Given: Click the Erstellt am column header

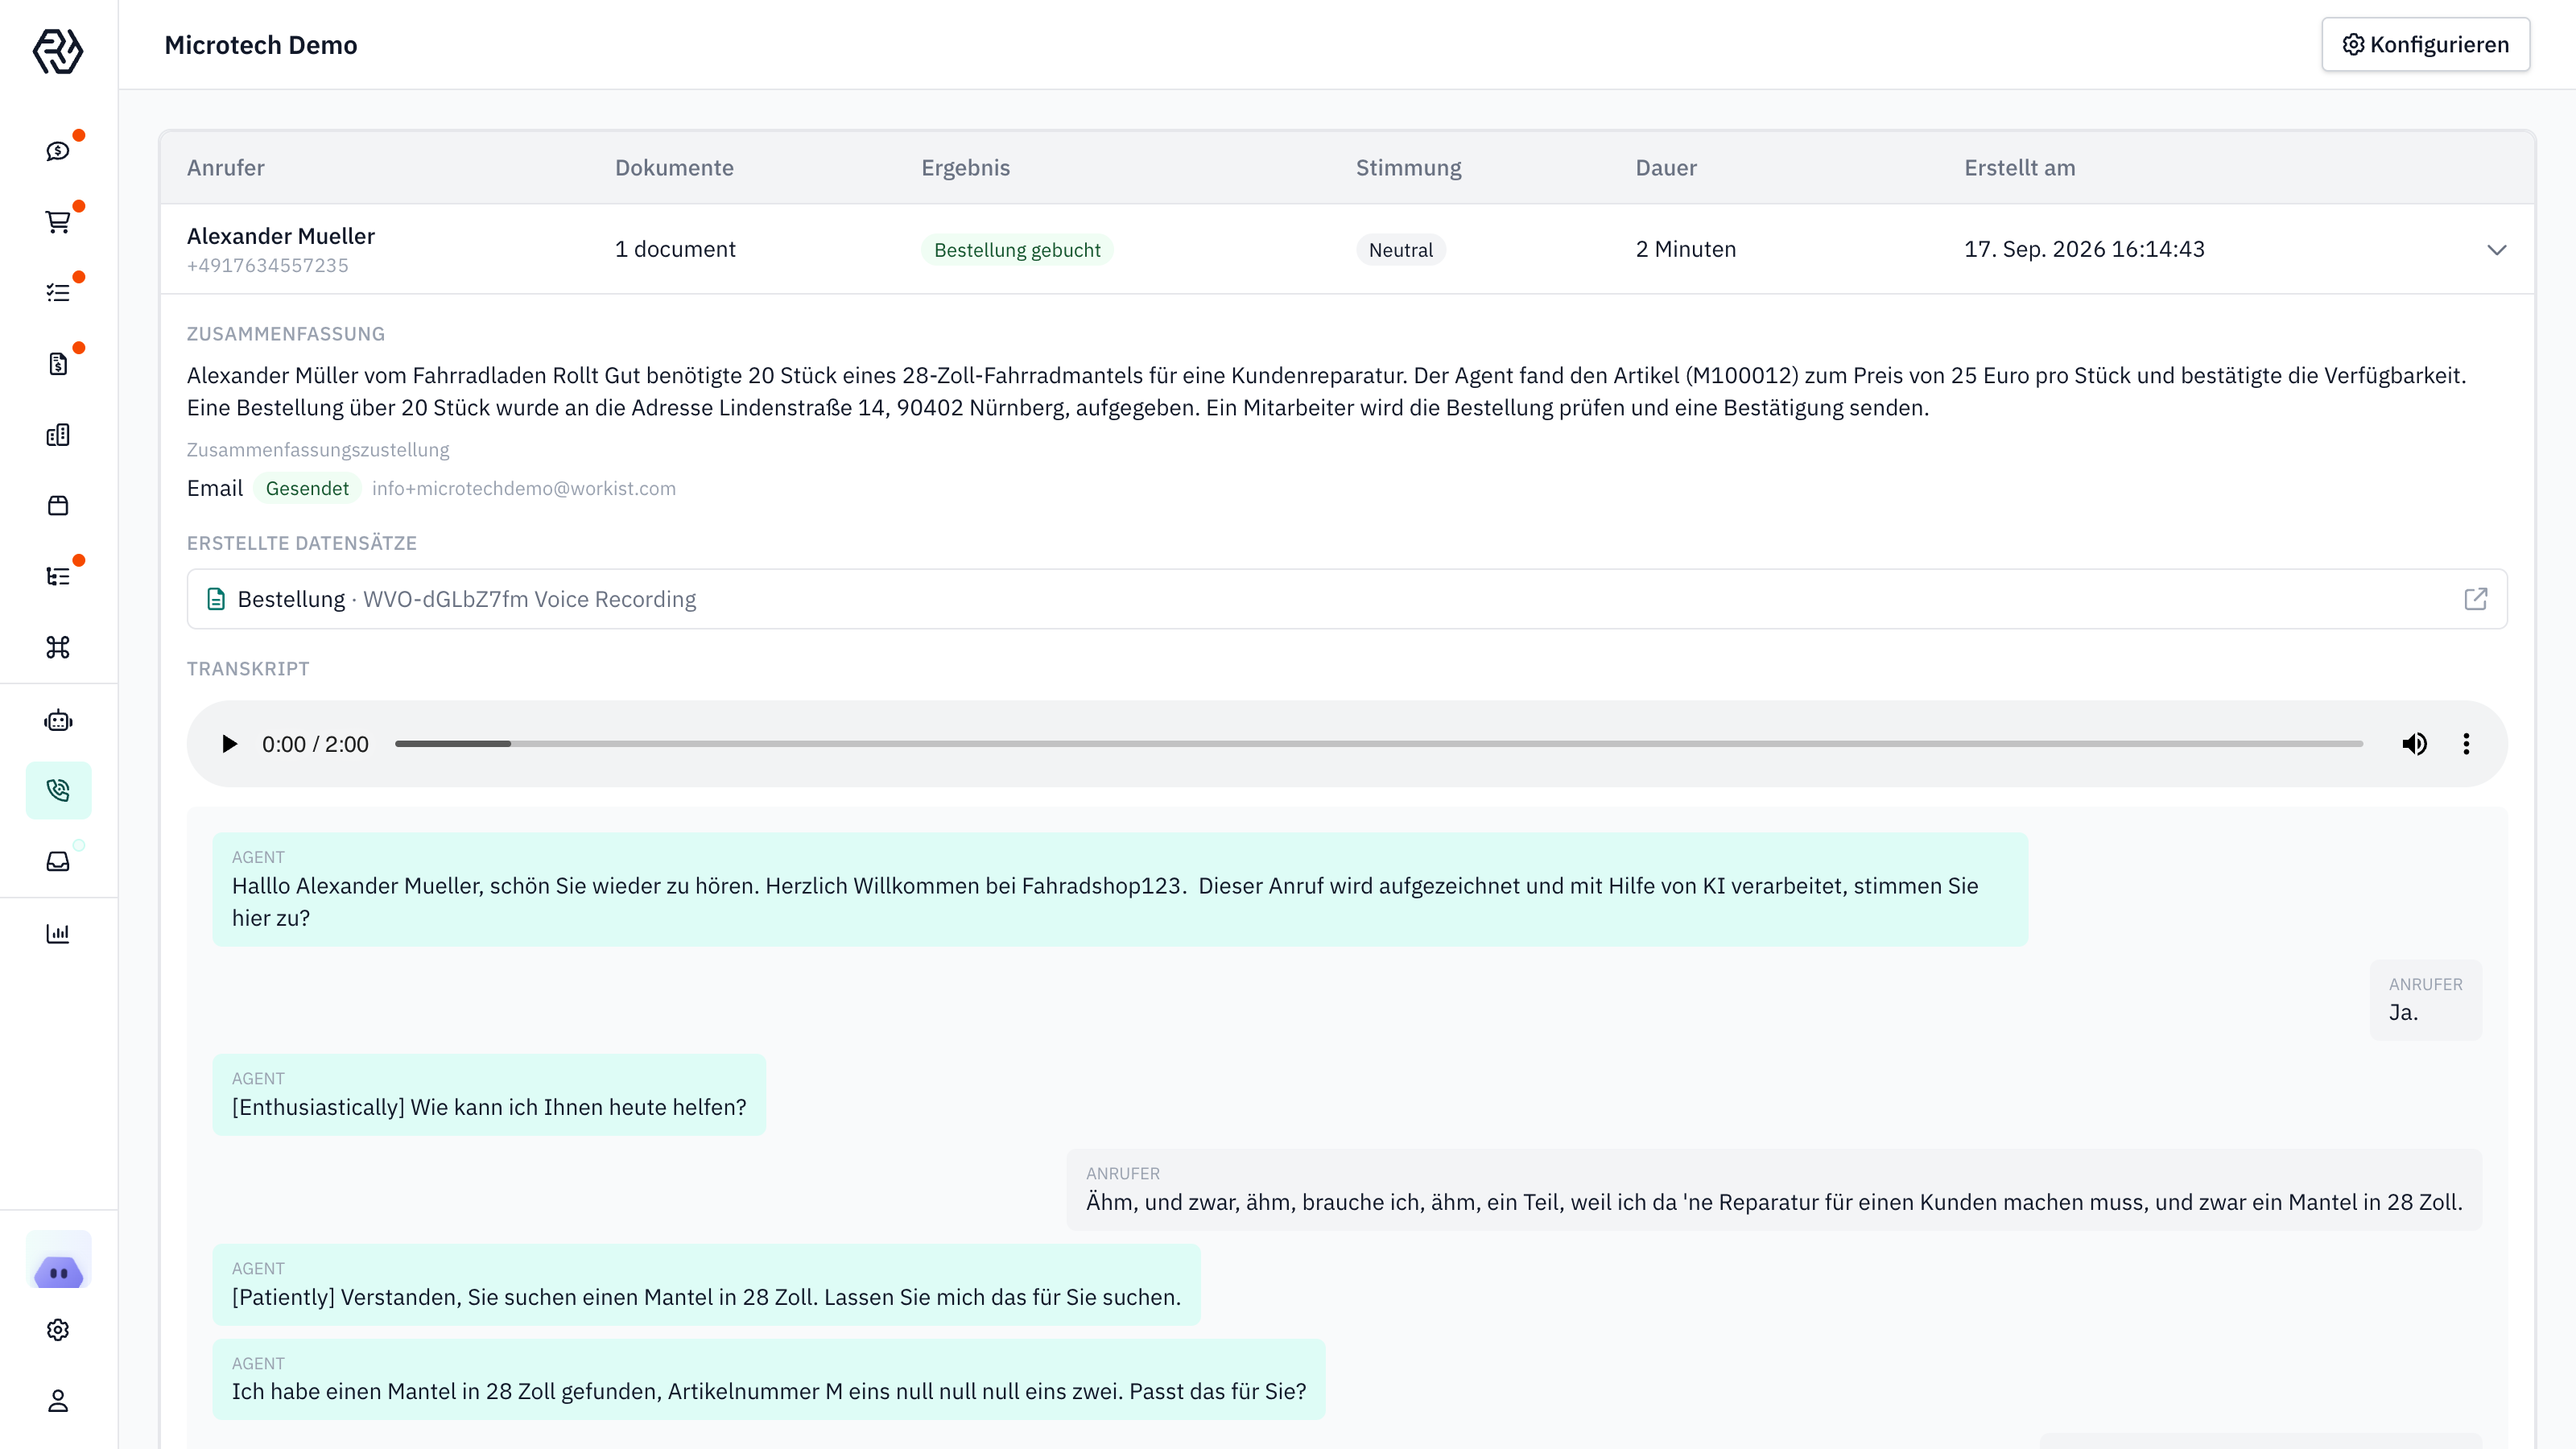Looking at the screenshot, I should coord(2019,168).
